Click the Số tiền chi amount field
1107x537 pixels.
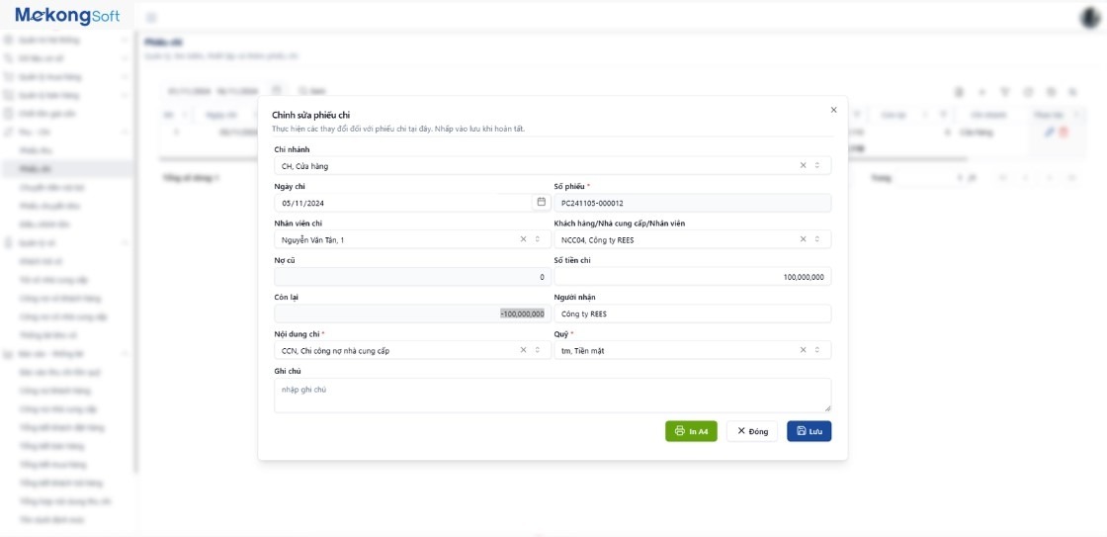click(x=692, y=277)
